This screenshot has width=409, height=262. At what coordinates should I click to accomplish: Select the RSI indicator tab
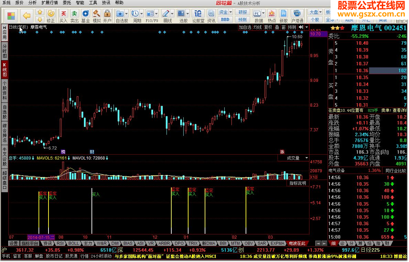(60, 243)
